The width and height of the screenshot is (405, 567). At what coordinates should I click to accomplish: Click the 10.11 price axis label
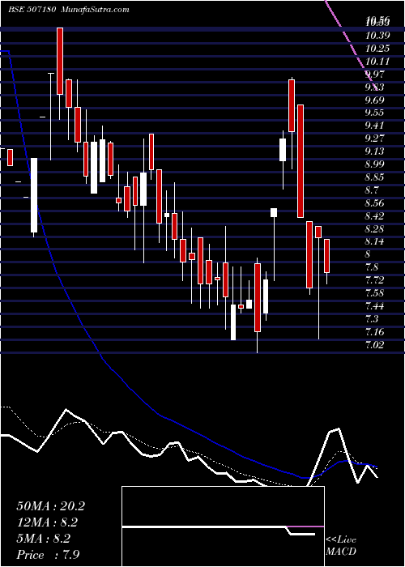(x=377, y=62)
